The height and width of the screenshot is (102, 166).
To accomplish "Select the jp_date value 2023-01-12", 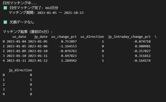I will (x=38, y=61).
